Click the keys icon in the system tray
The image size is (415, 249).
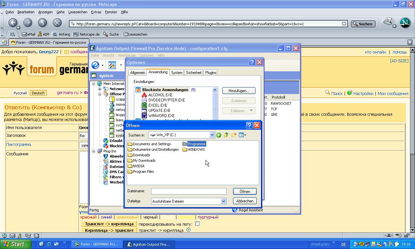point(391,244)
